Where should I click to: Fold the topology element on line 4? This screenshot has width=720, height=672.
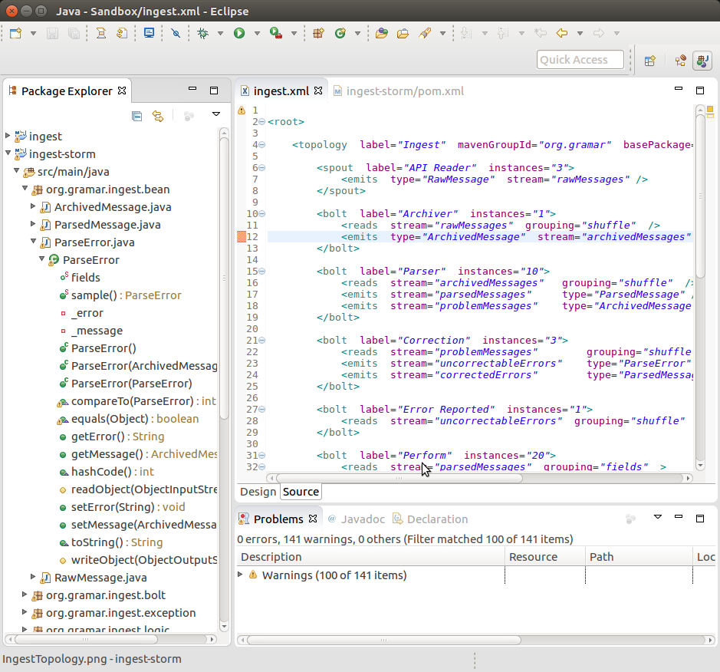(262, 145)
